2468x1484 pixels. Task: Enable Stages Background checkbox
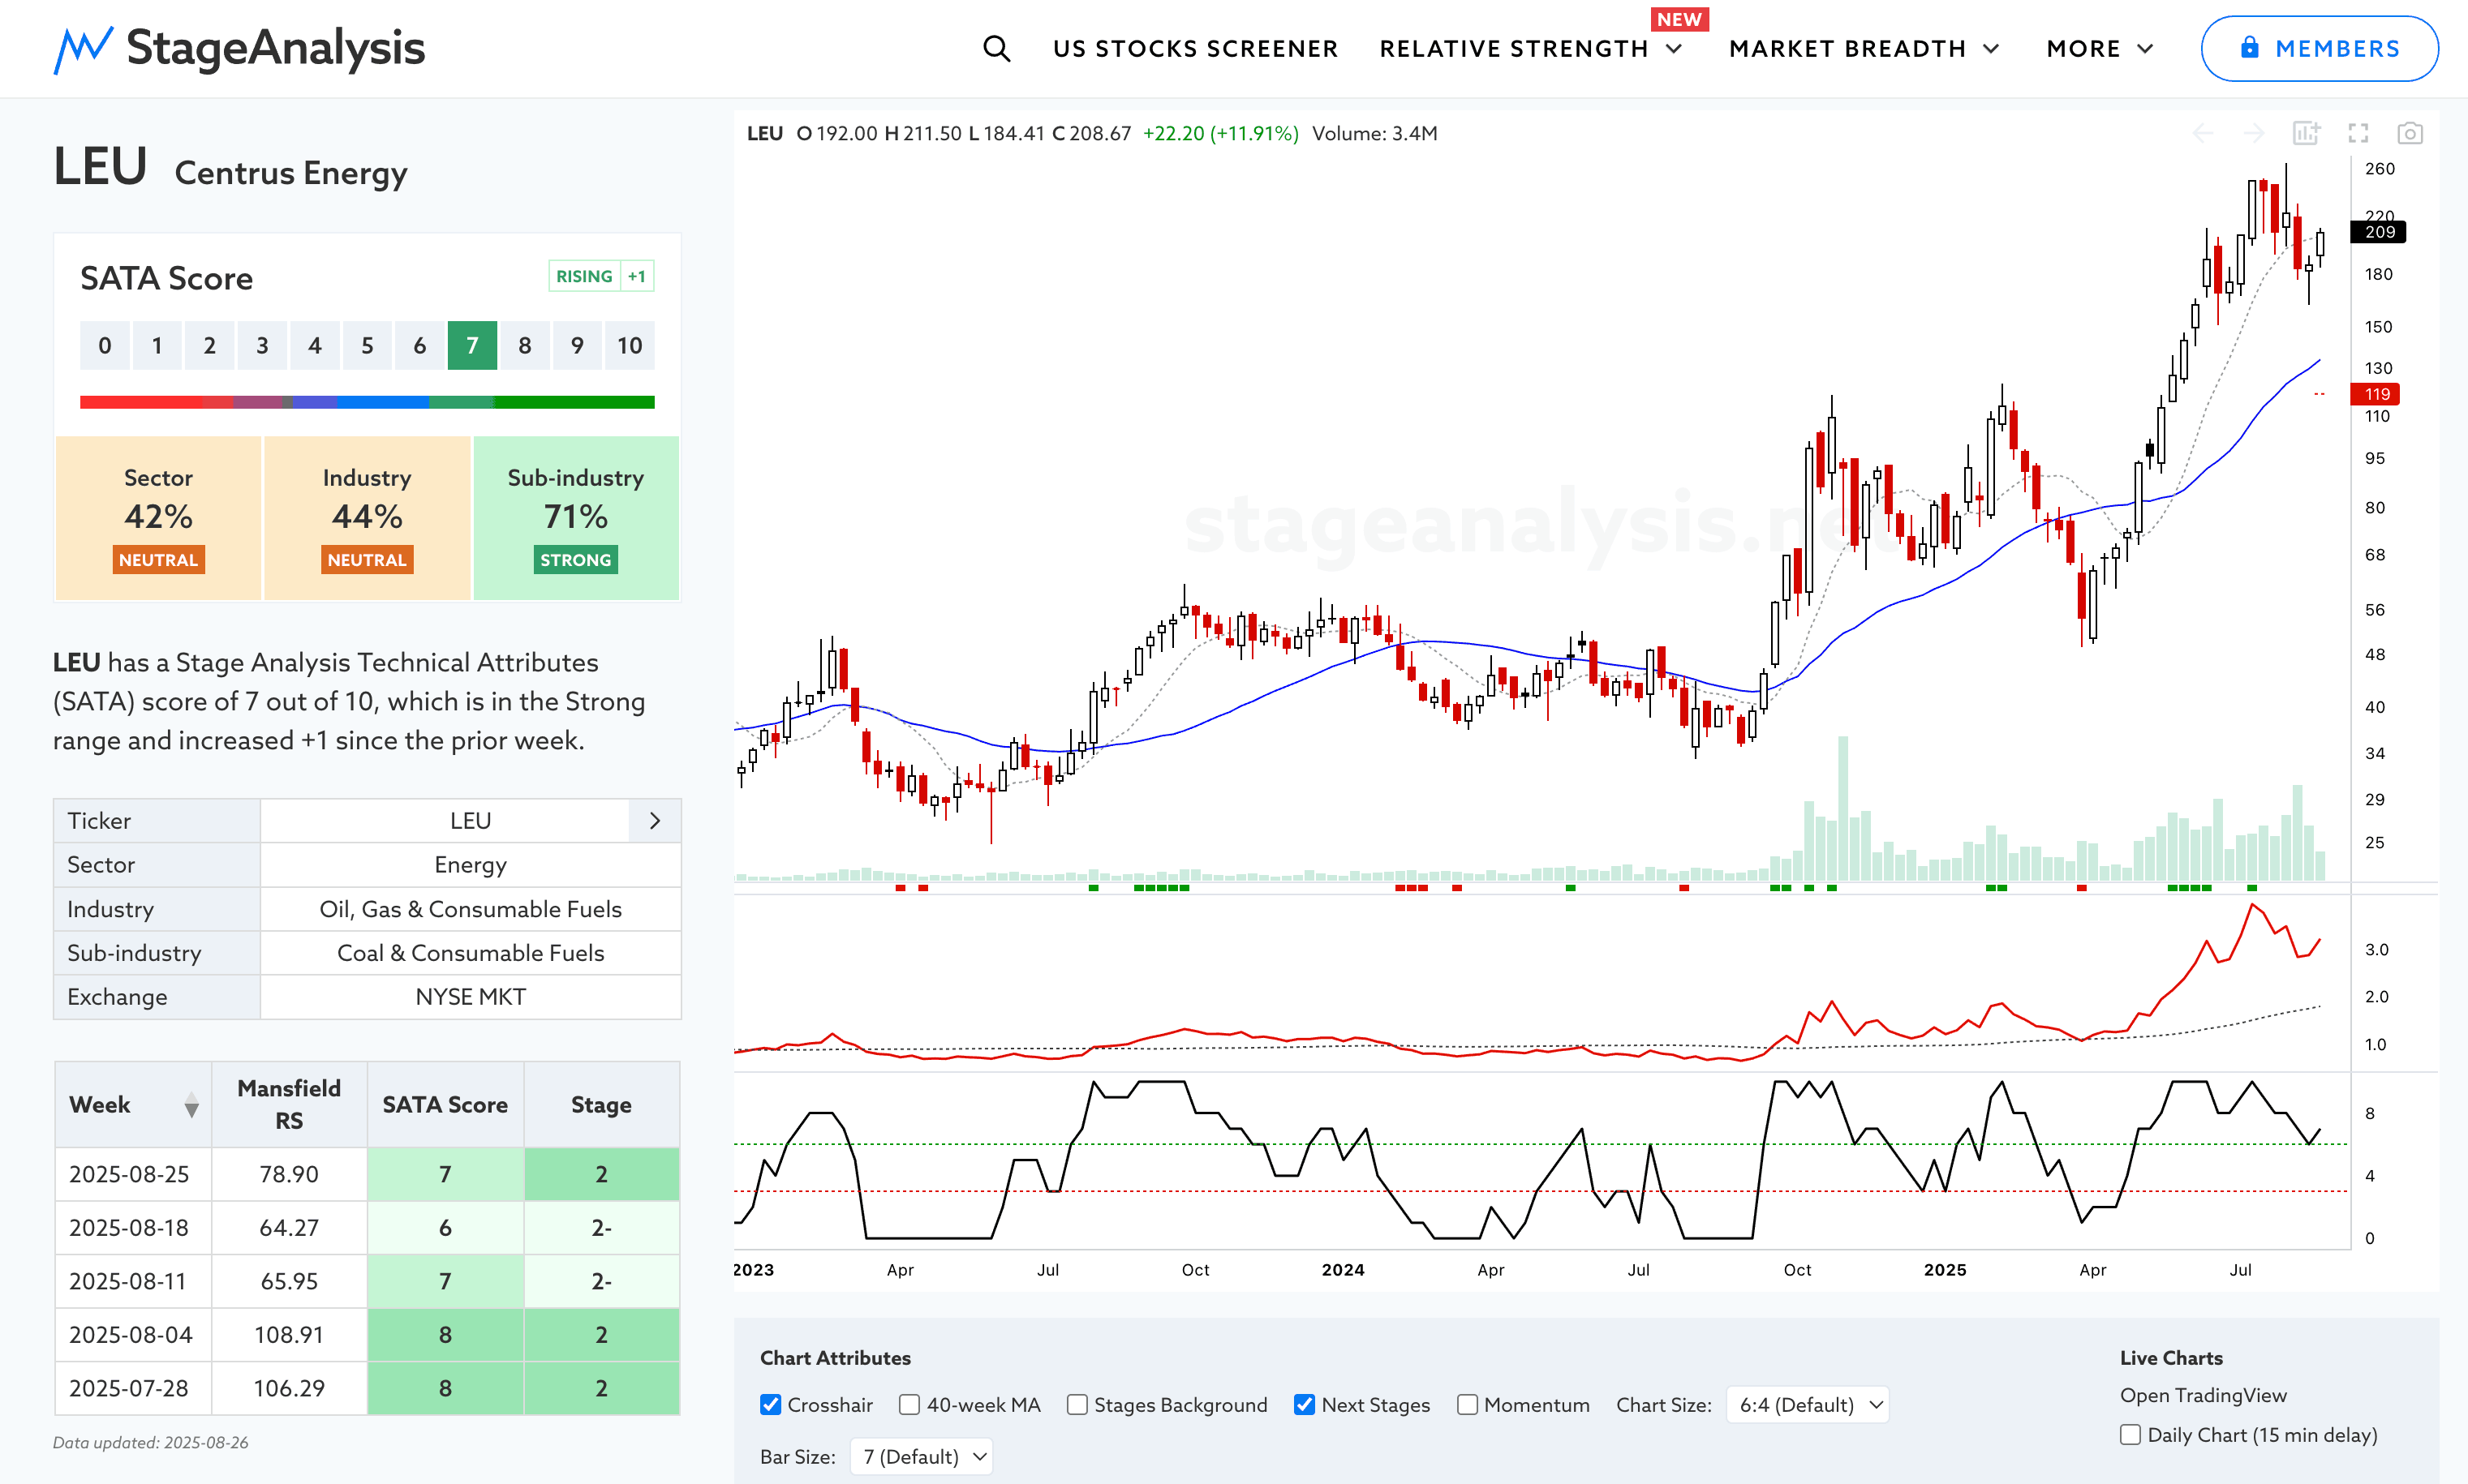coord(1077,1405)
